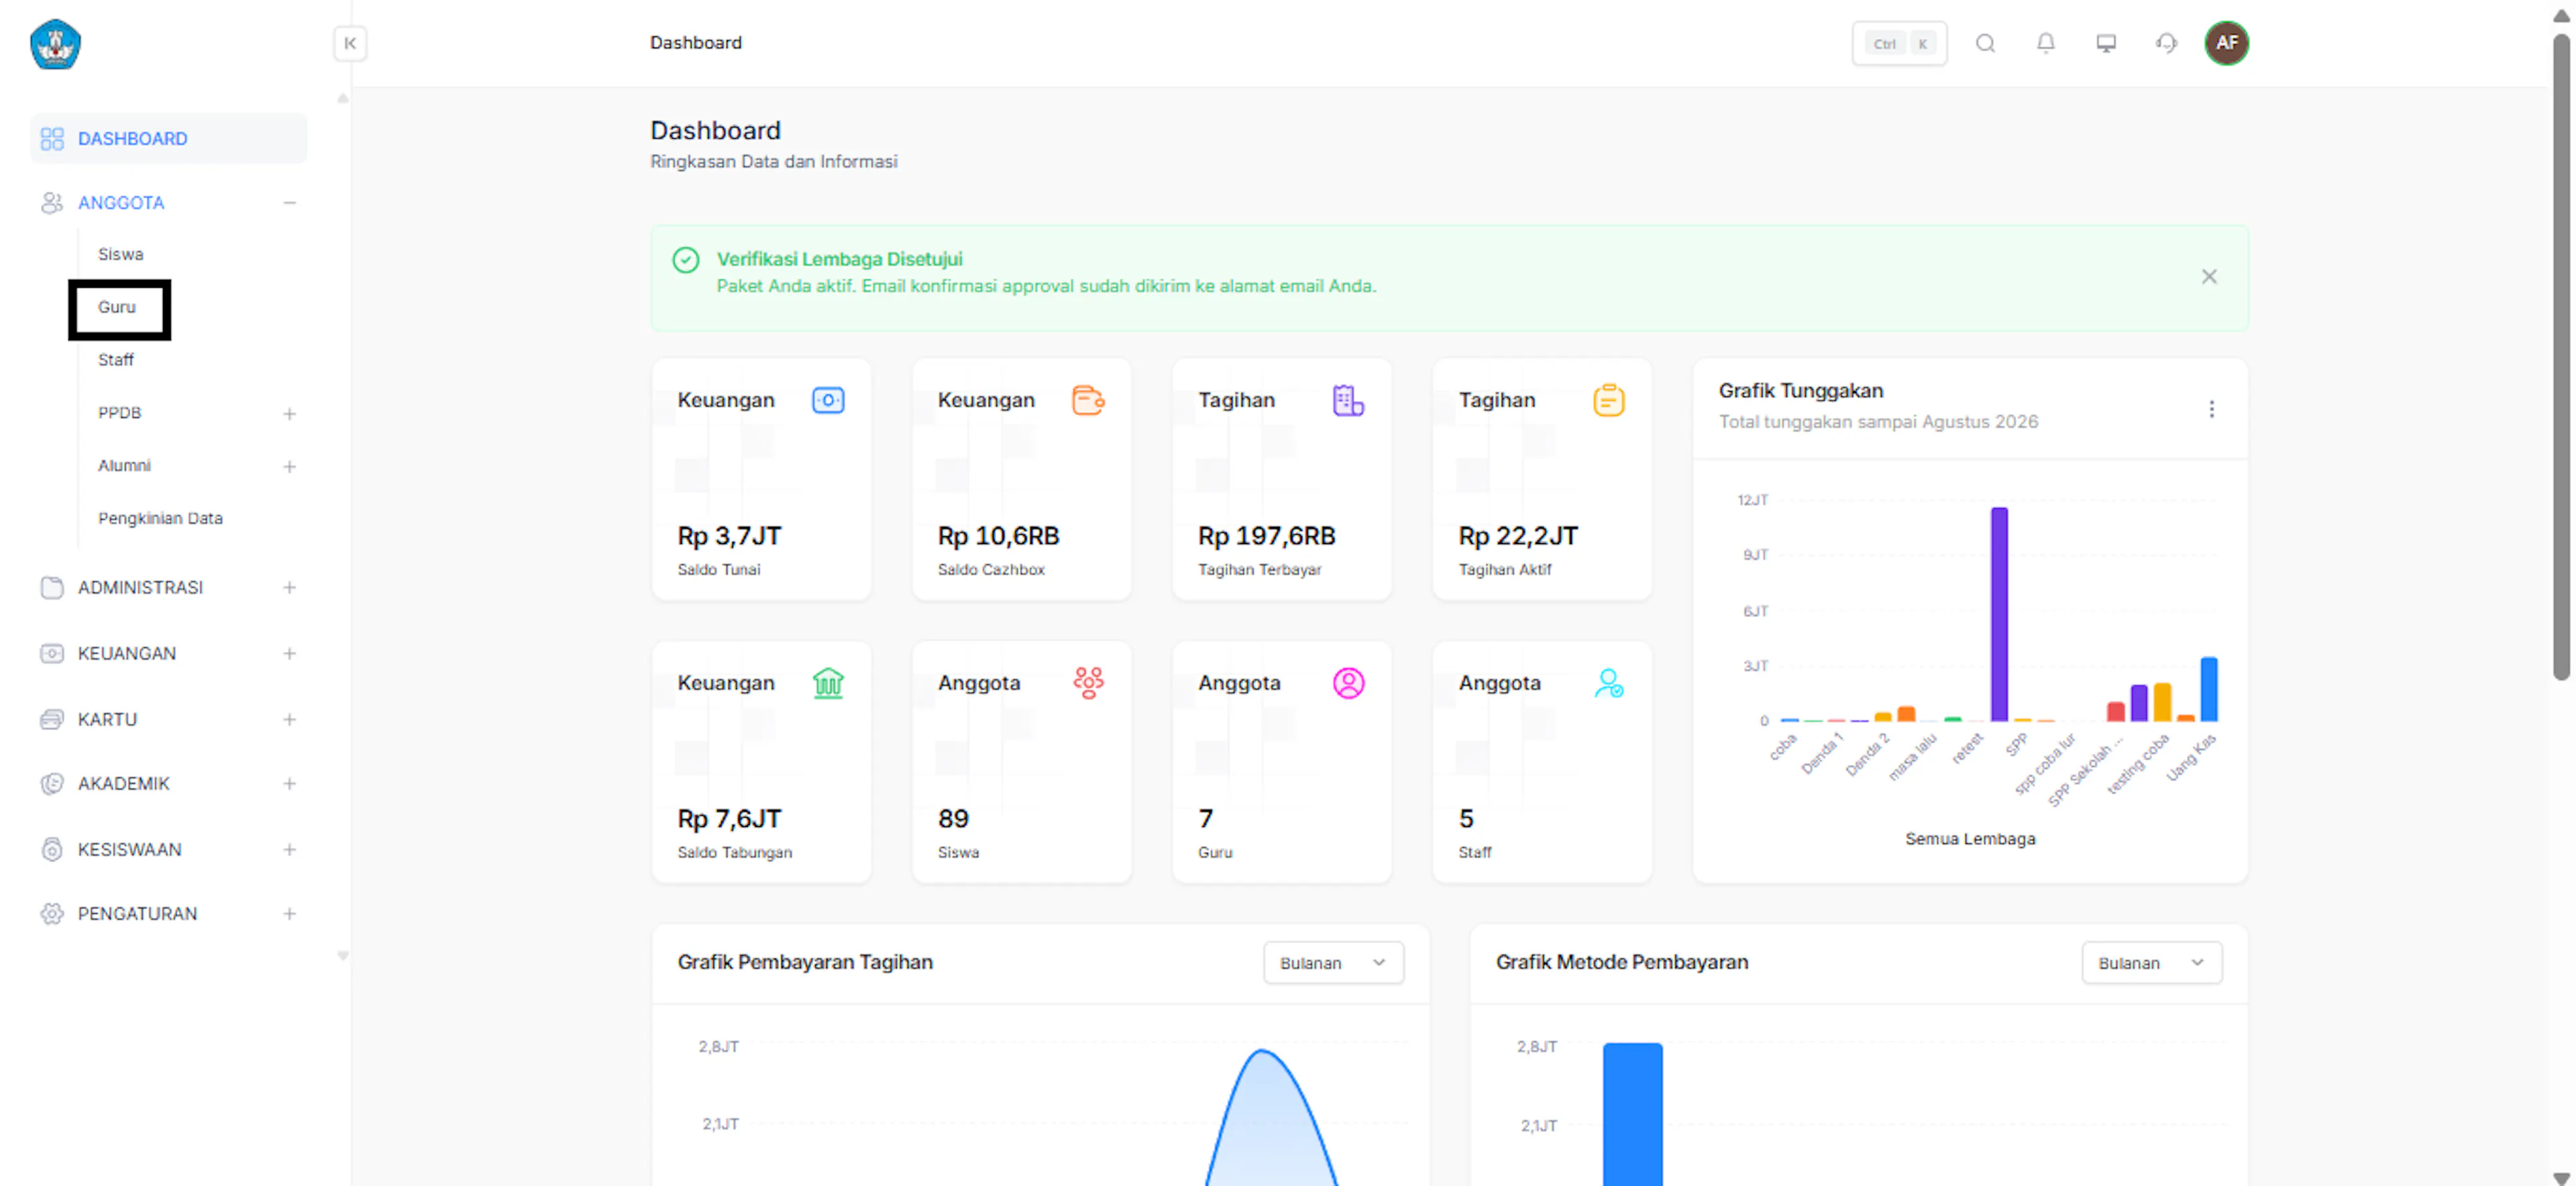Image resolution: width=2576 pixels, height=1186 pixels.
Task: Click the monitor display icon in header
Action: pyautogui.click(x=2105, y=43)
